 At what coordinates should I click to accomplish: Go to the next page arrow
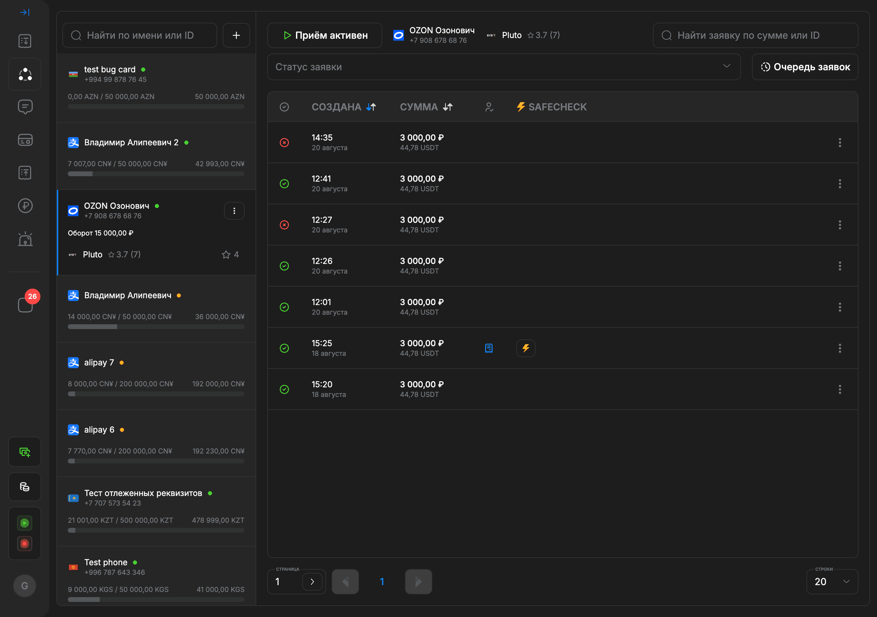(x=418, y=581)
